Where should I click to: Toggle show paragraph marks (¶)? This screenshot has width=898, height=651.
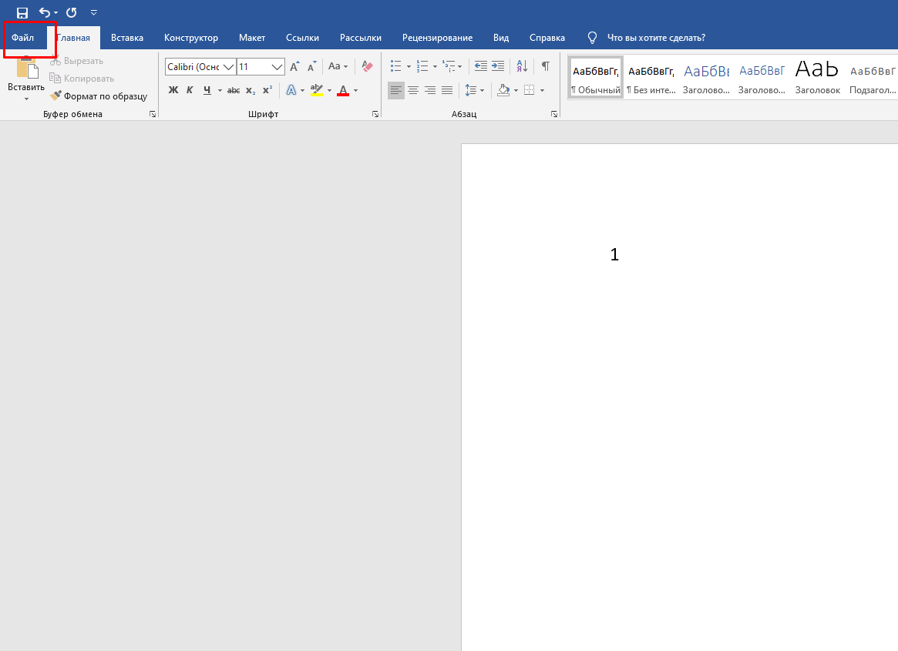coord(545,67)
